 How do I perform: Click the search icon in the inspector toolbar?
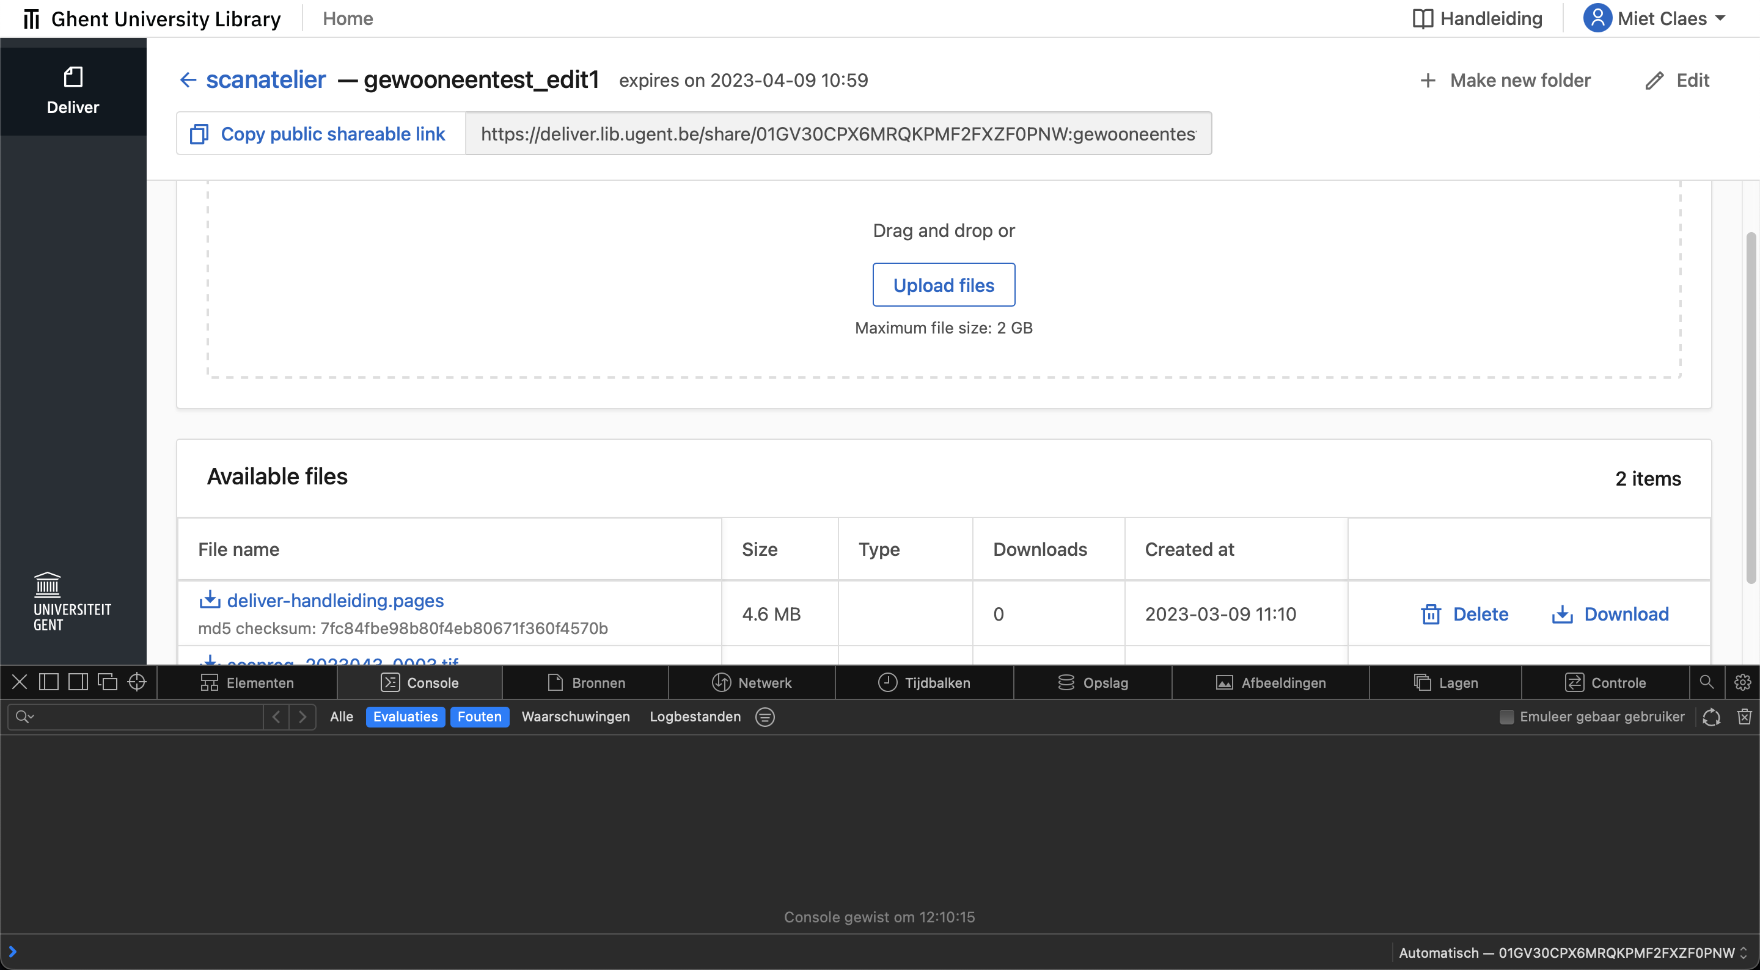(1706, 682)
